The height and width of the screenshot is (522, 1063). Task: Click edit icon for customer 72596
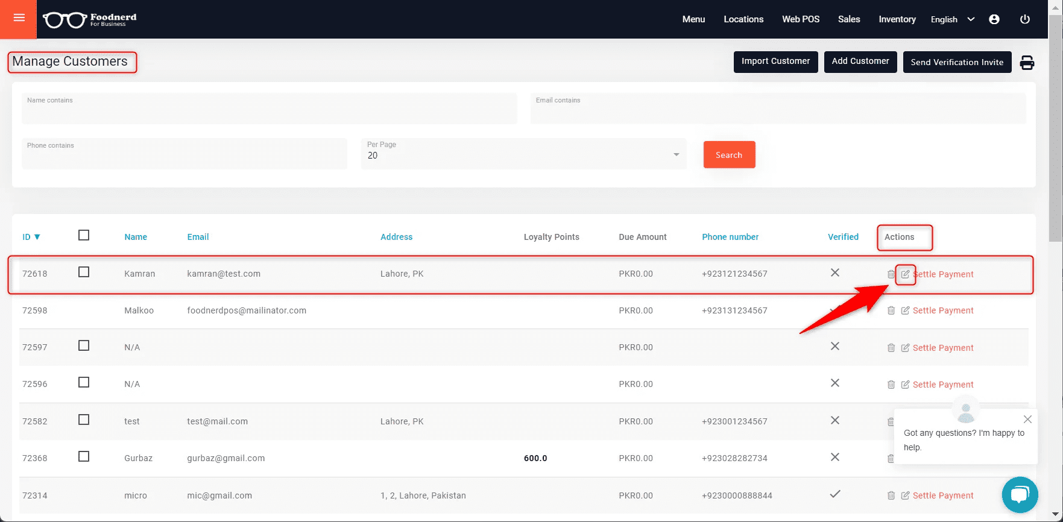pyautogui.click(x=905, y=385)
